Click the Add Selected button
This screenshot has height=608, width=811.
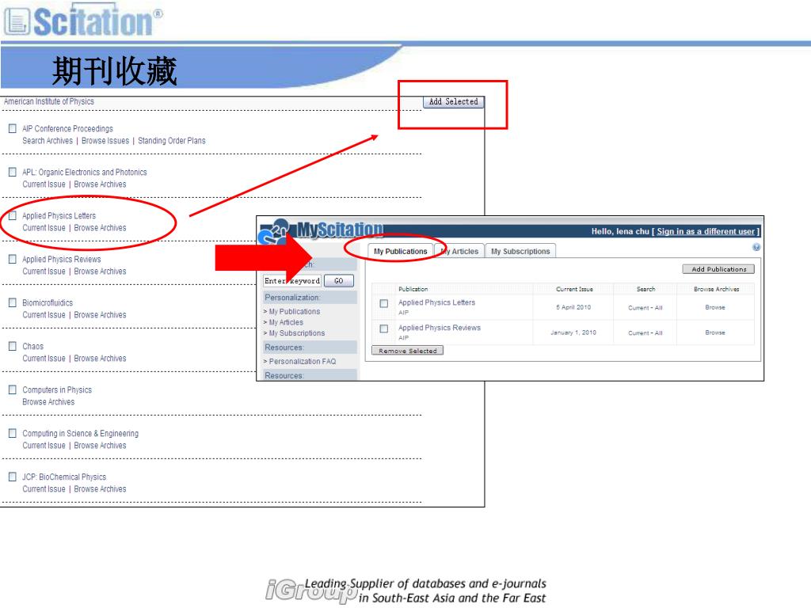click(454, 102)
